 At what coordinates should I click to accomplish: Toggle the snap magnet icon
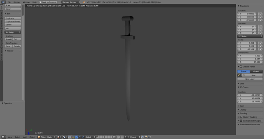(x=122, y=137)
